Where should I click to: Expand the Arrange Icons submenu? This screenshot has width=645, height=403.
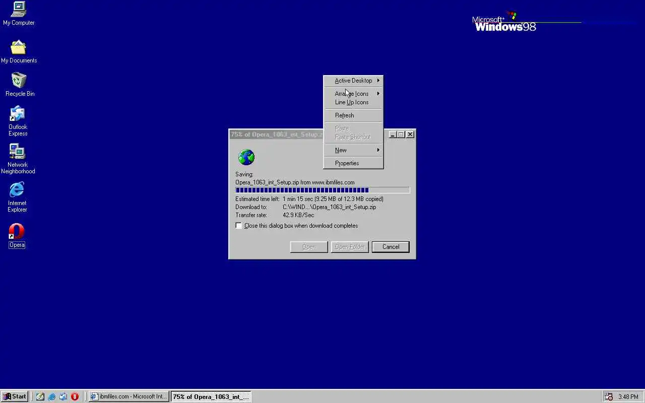(353, 94)
